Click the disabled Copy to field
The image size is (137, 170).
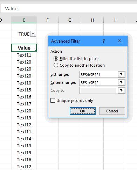tap(98, 90)
